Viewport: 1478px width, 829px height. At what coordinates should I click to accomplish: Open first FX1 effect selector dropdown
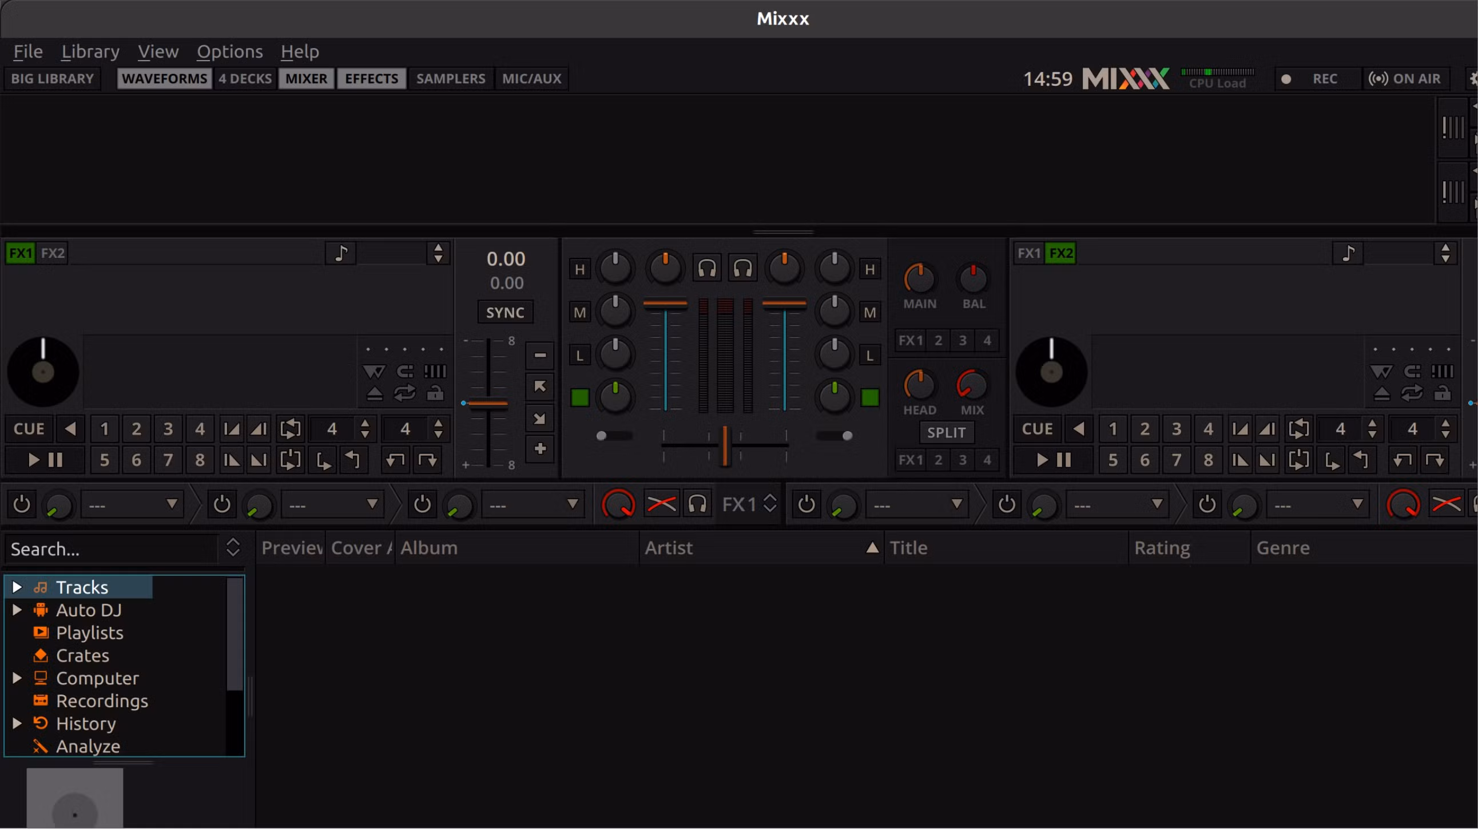tap(133, 504)
